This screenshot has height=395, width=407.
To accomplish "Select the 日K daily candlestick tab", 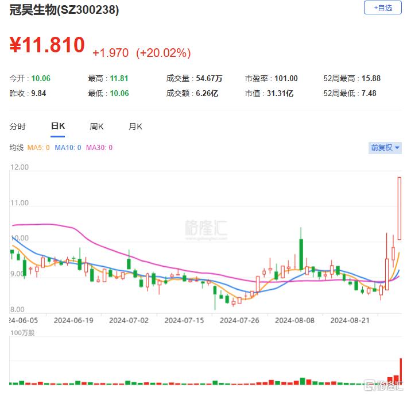I will point(57,126).
